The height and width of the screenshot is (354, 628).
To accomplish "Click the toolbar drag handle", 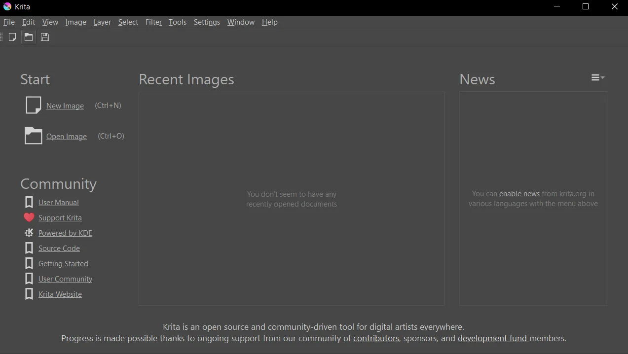I will (x=2, y=37).
